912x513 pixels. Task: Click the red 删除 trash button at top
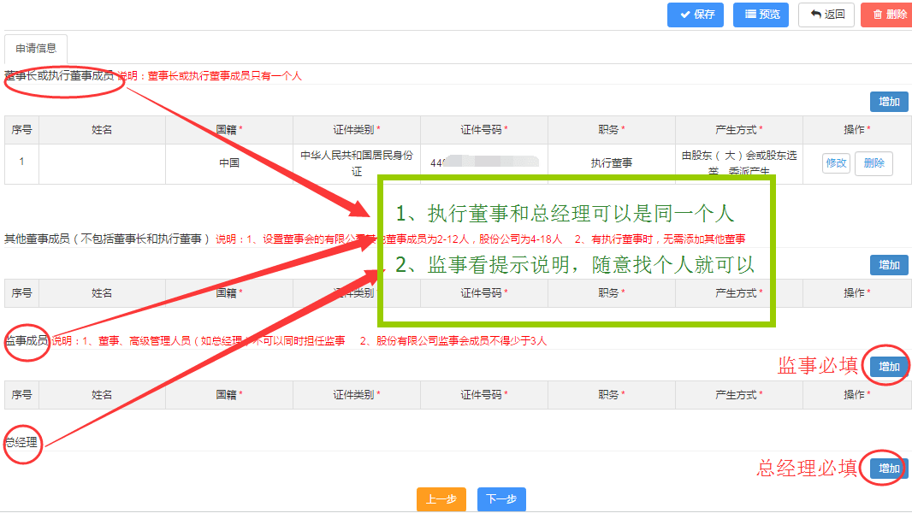(886, 15)
